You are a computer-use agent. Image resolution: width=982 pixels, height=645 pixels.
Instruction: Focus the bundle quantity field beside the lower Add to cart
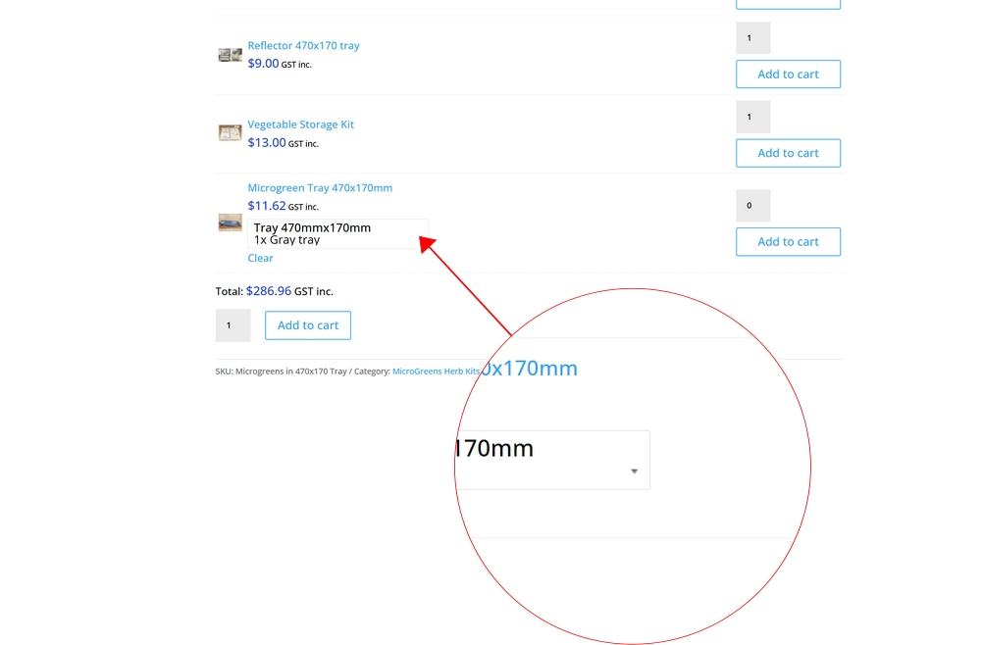coord(233,325)
